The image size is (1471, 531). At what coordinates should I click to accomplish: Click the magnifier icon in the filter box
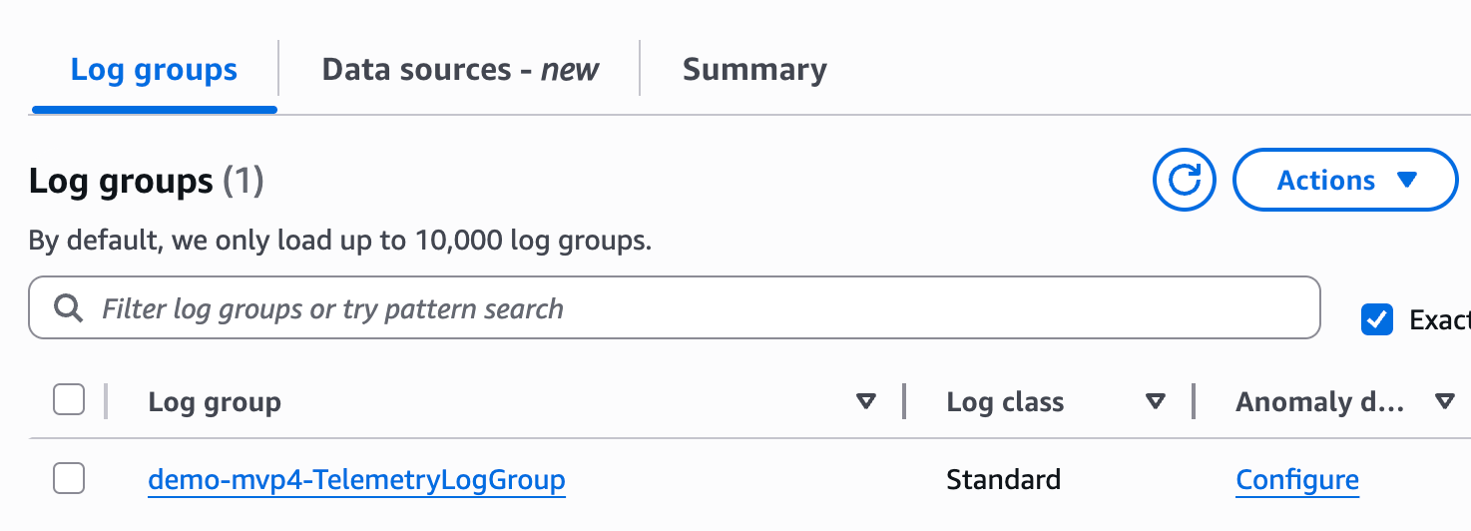click(68, 308)
